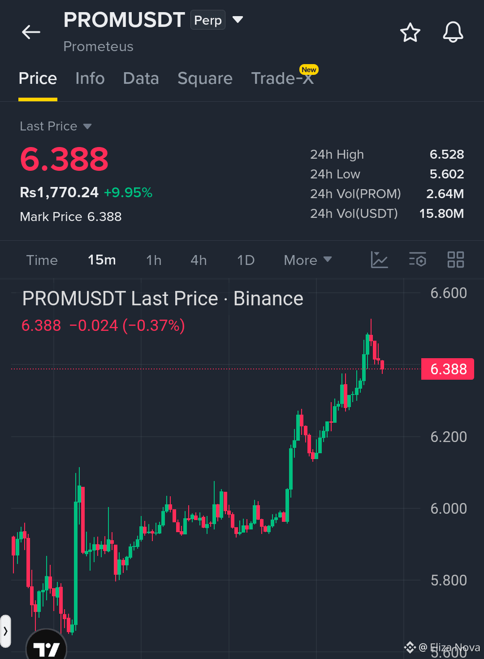Switch to the Info tab

click(90, 78)
